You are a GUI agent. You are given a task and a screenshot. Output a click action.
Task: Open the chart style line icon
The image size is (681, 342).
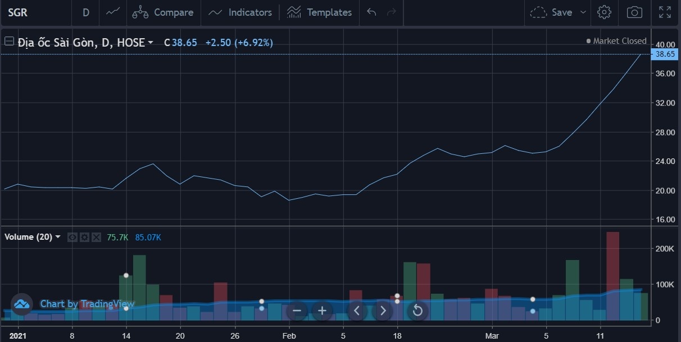pyautogui.click(x=113, y=12)
